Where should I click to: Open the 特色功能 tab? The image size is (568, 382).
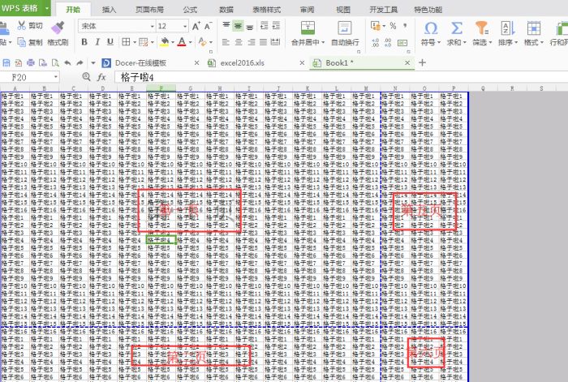point(428,10)
